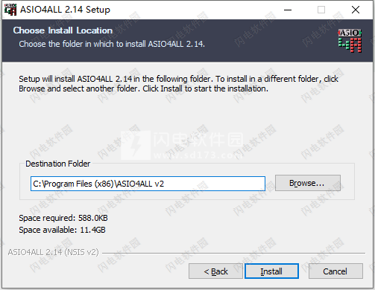Click the www.sd173.com watermark text

click(198, 155)
